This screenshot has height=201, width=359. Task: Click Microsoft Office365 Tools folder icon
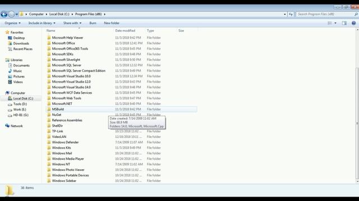49,49
